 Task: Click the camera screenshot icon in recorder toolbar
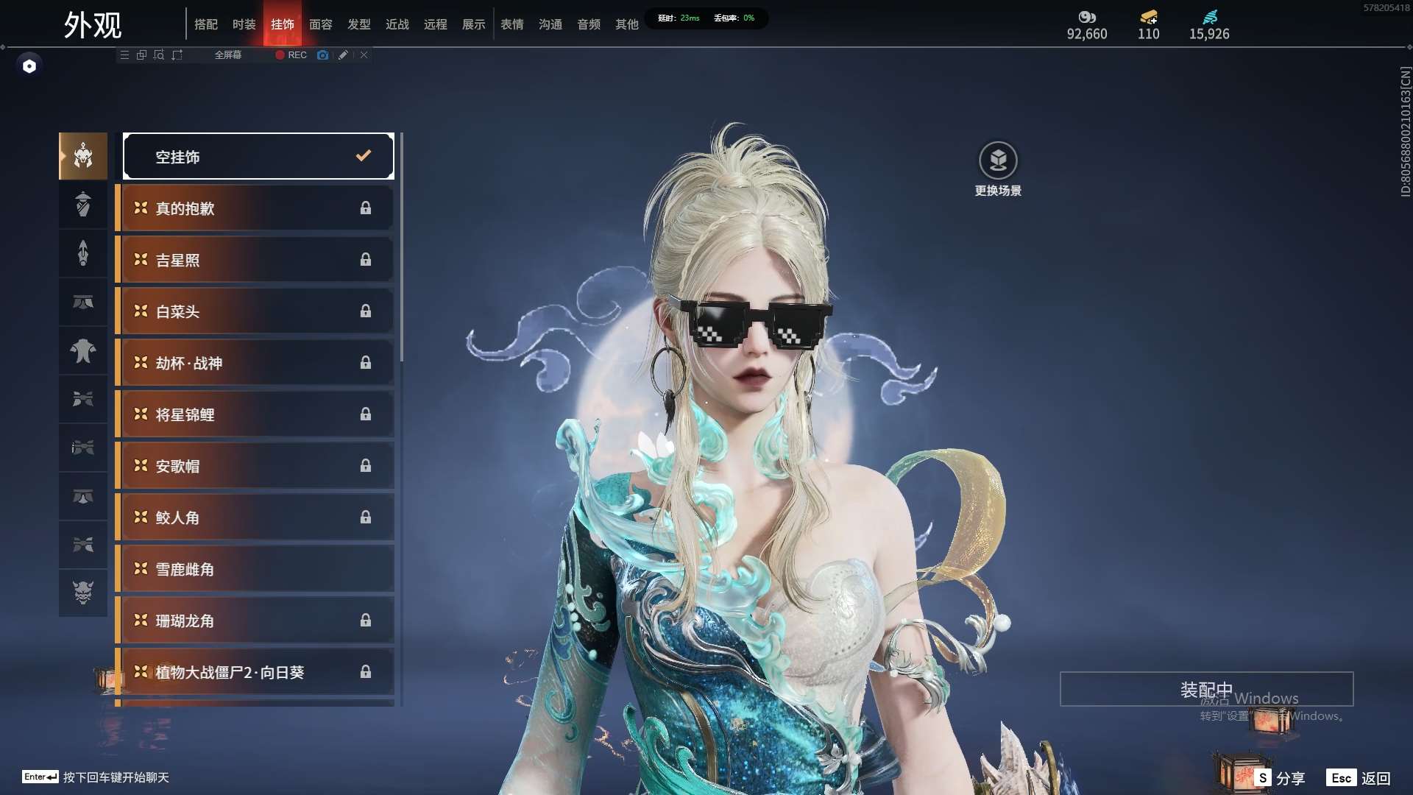322,55
